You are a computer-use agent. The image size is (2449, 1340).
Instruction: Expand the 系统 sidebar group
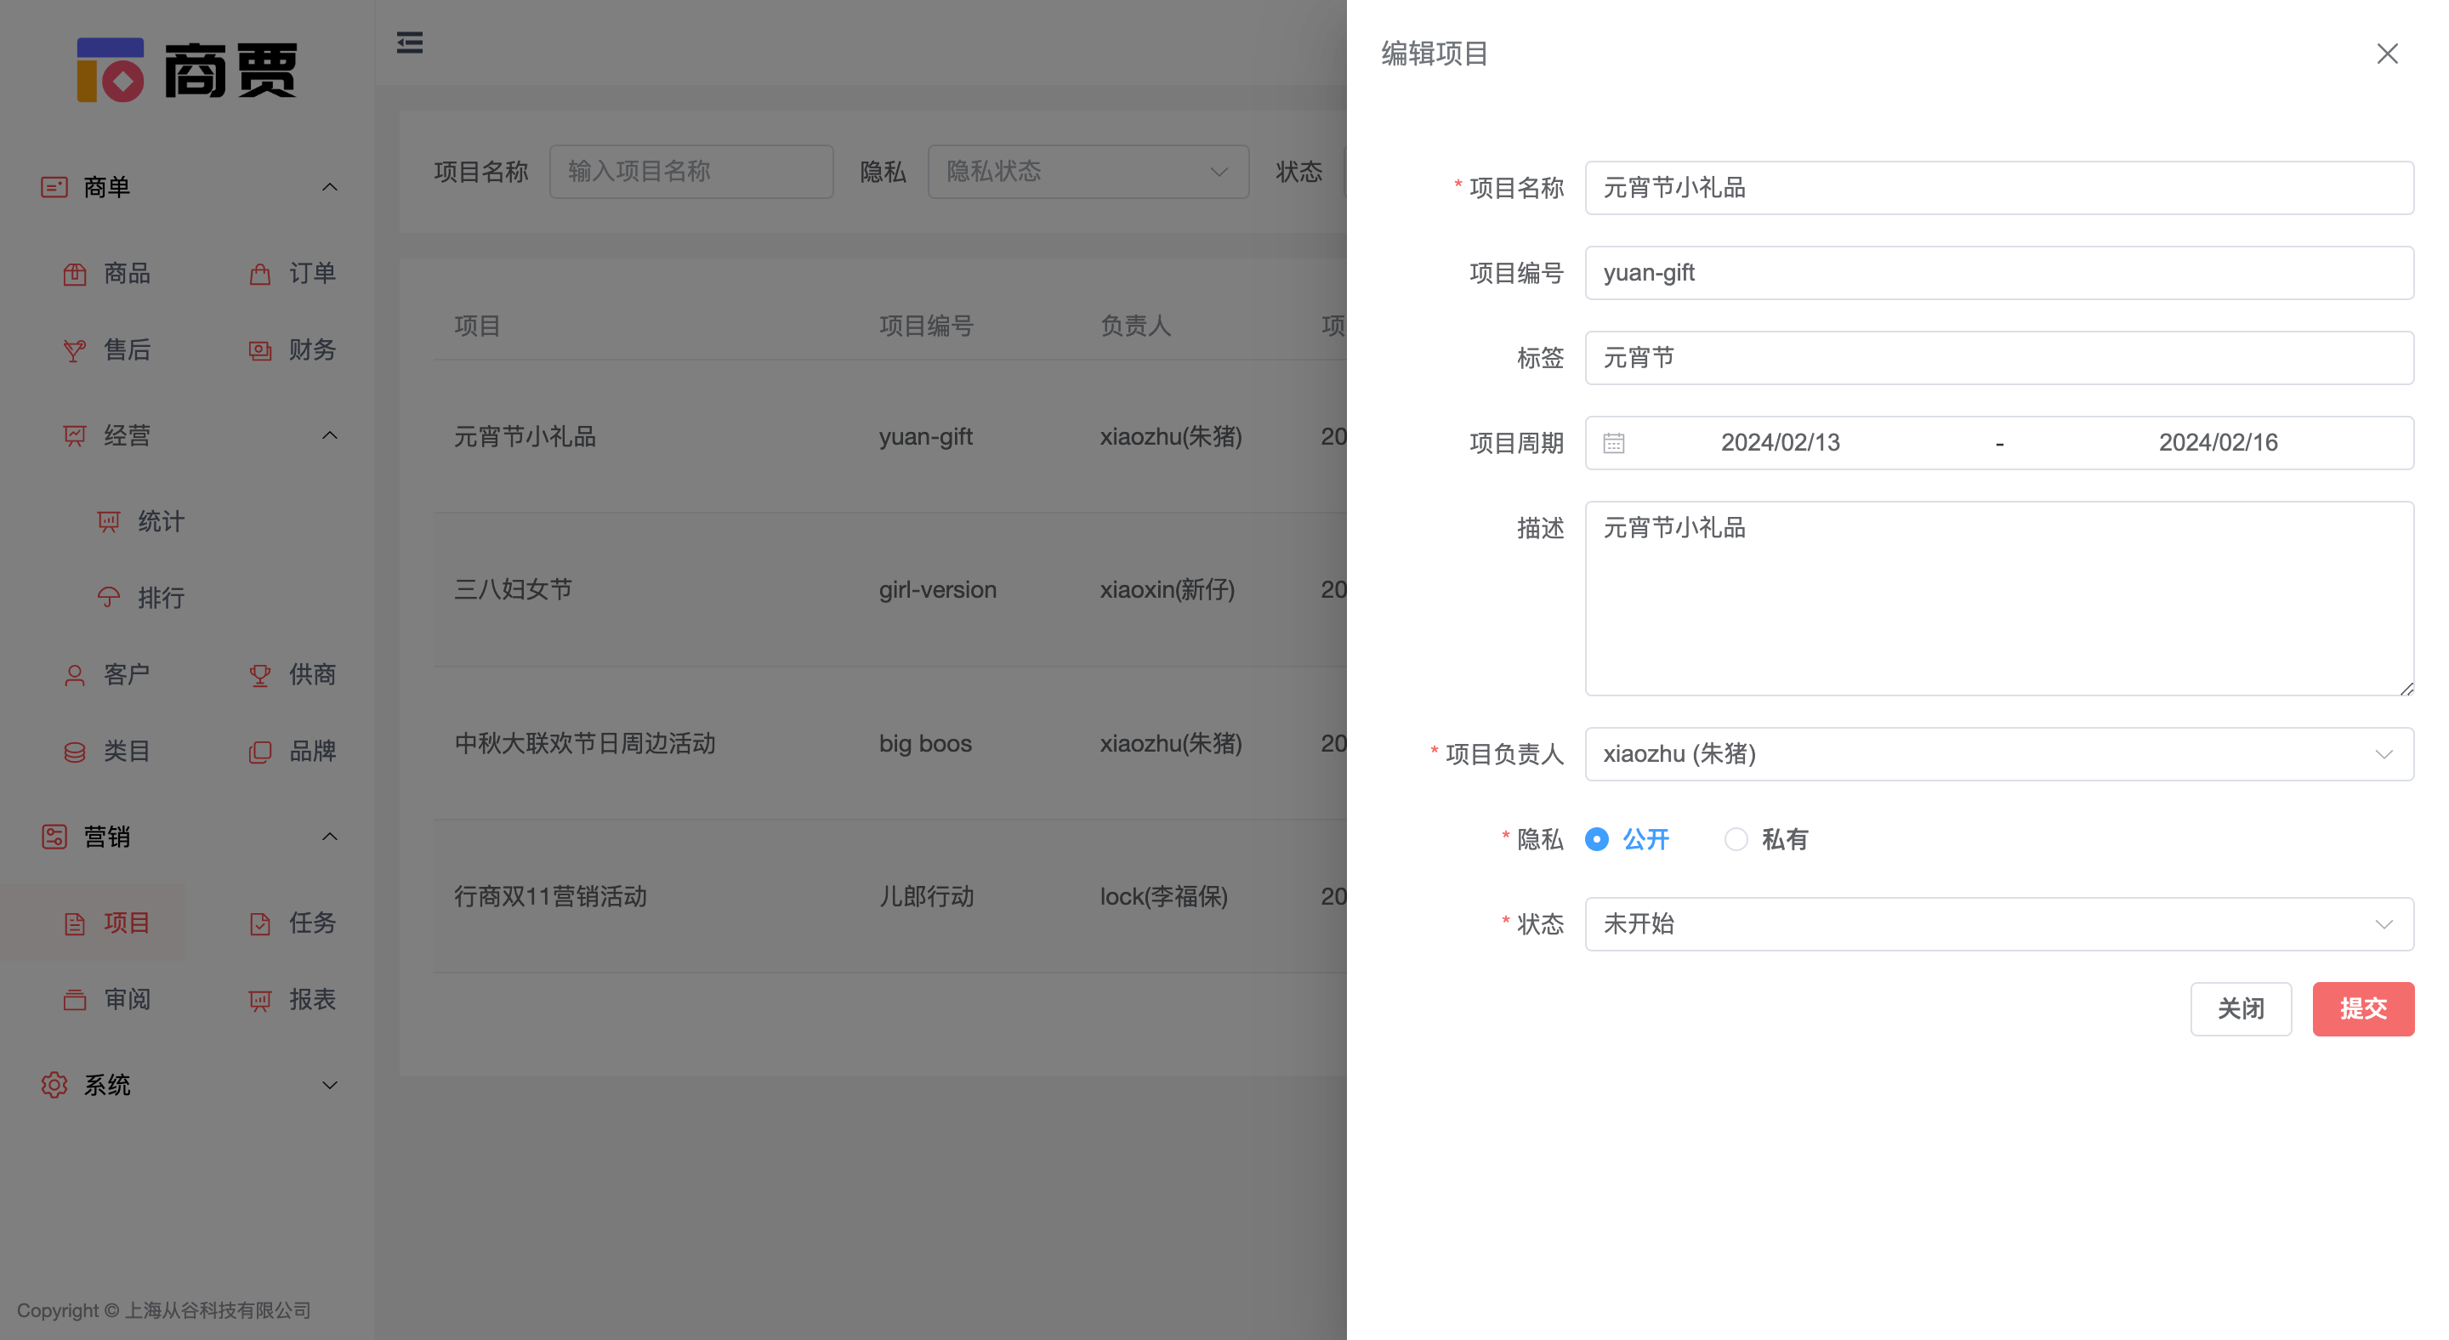pyautogui.click(x=330, y=1084)
